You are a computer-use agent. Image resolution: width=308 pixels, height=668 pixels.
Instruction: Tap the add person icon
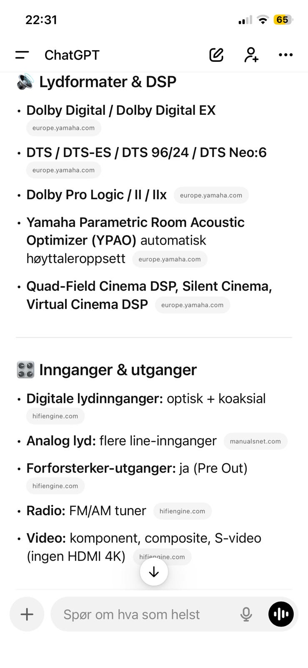click(251, 55)
